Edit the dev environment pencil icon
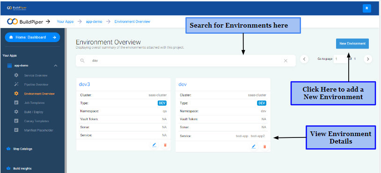Screen dimensions: 381x173 click(253, 146)
